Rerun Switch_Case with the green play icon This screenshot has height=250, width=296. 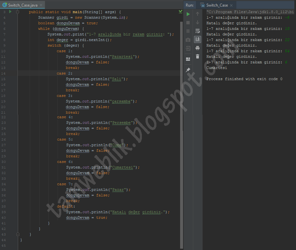point(188,14)
